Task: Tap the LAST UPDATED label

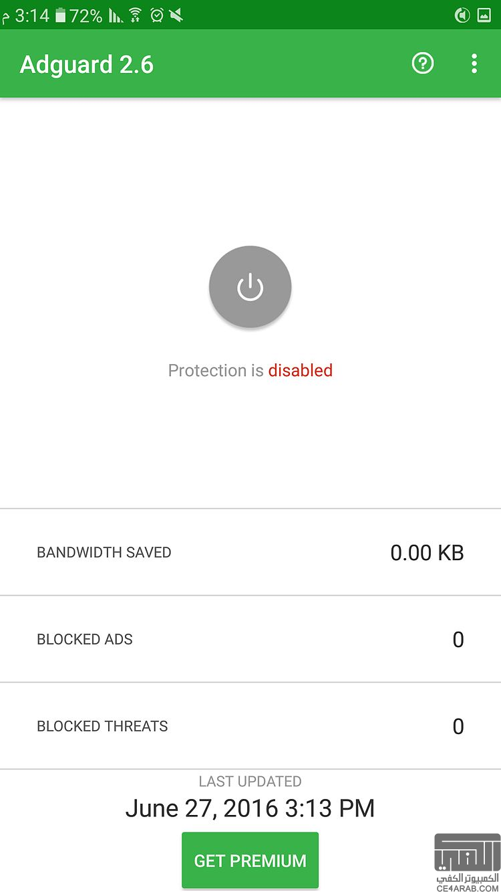Action: (x=250, y=781)
